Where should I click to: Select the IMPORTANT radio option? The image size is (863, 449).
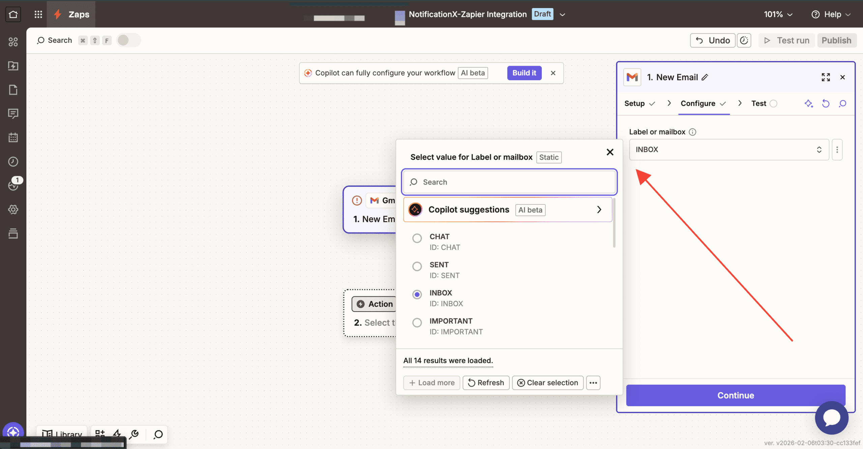[x=417, y=323]
